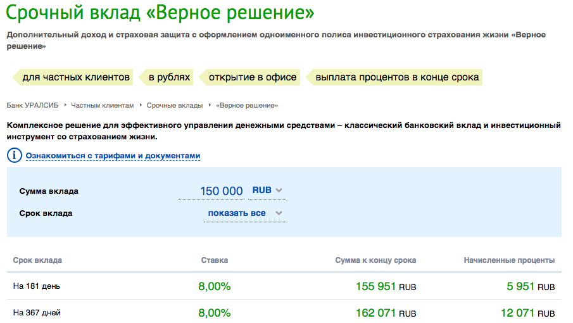Select the 'открытие в офисе' tag

tap(249, 77)
